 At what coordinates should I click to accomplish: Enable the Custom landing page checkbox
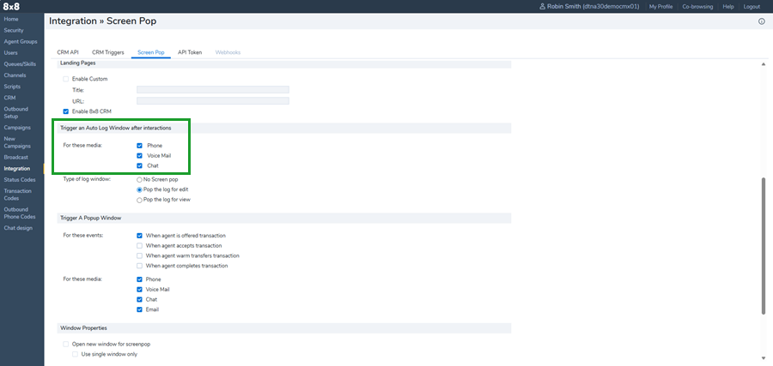pos(66,79)
